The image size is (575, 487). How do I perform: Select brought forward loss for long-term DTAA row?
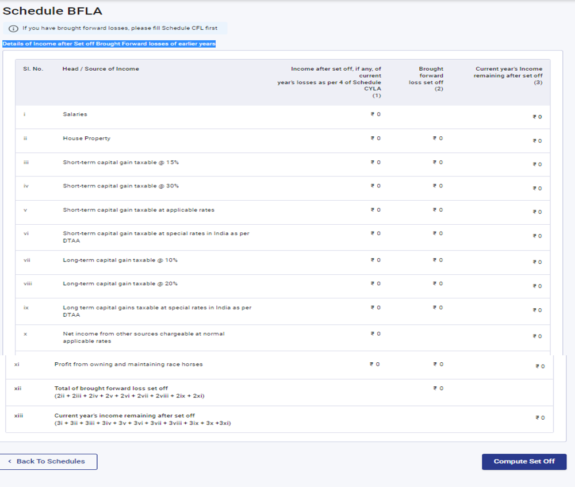[438, 308]
